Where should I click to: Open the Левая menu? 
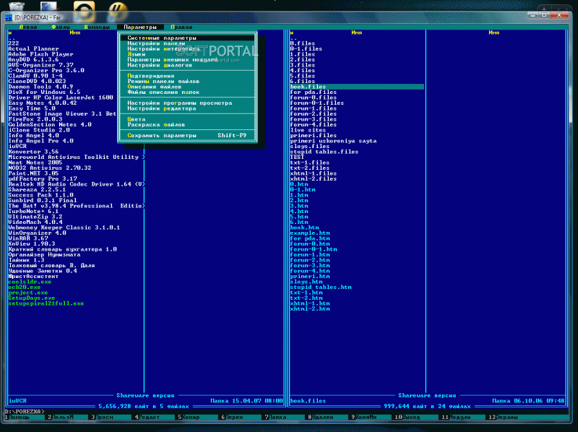(28, 27)
